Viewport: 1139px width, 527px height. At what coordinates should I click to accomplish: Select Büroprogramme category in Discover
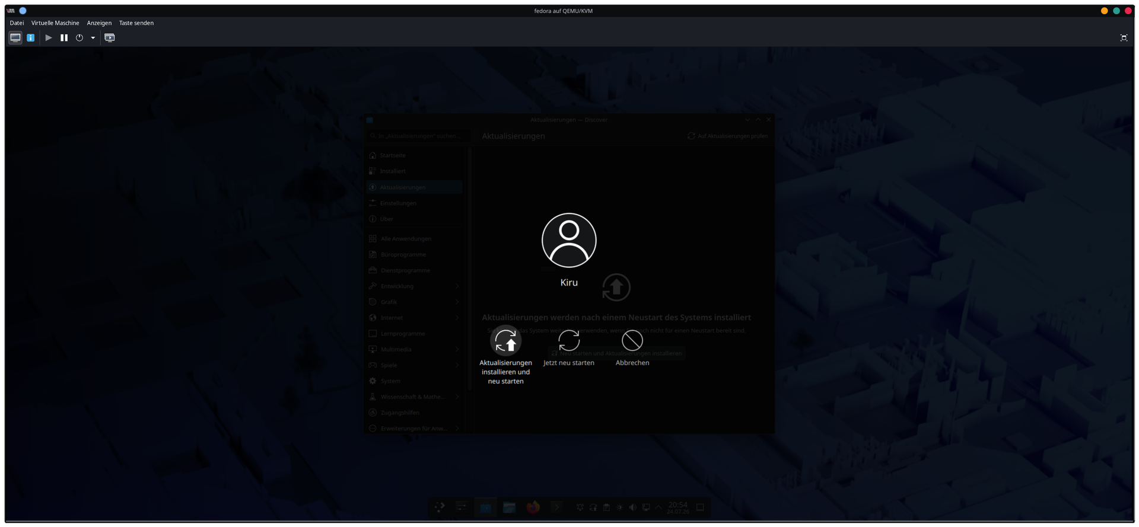point(414,255)
